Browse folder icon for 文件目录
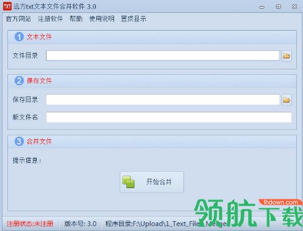303x231 pixels. [x=287, y=56]
